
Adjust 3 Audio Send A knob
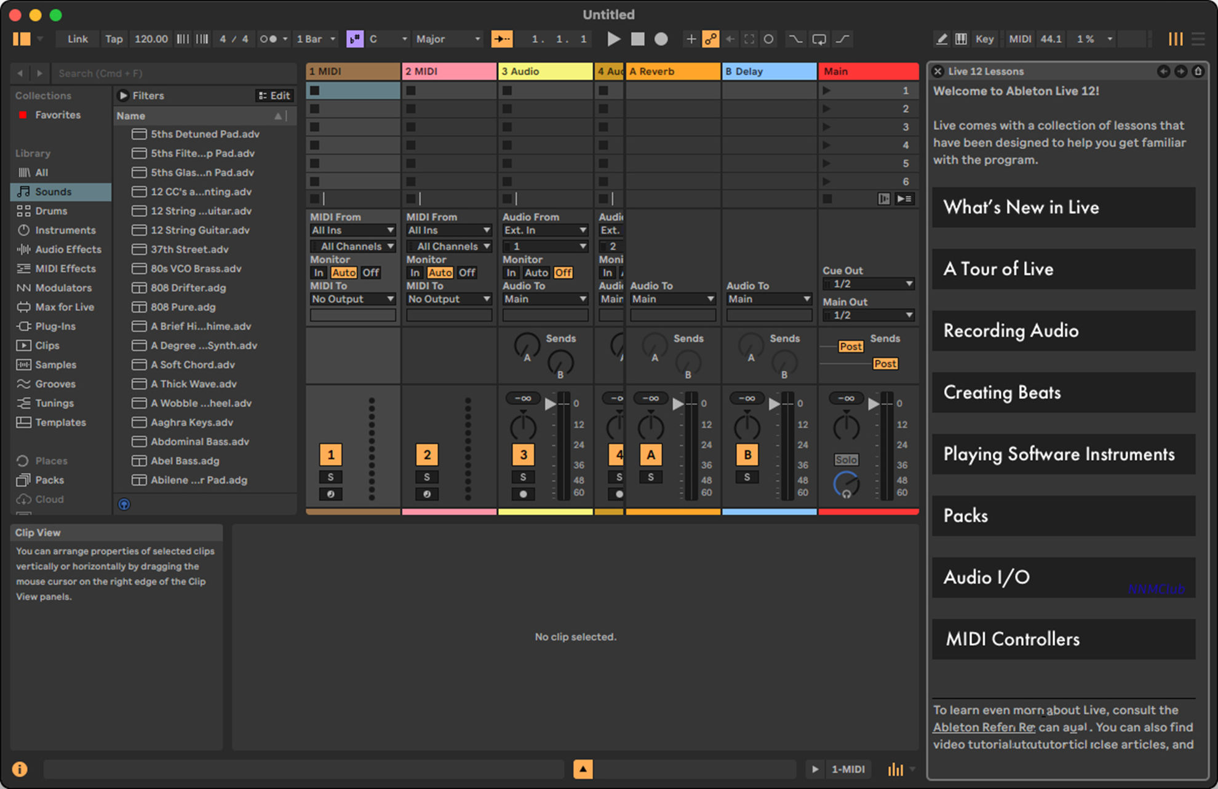(x=527, y=347)
